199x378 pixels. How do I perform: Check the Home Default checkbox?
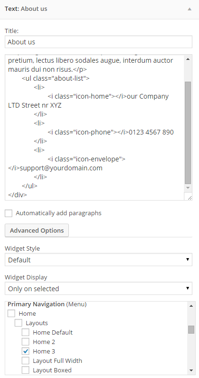pos(25,332)
